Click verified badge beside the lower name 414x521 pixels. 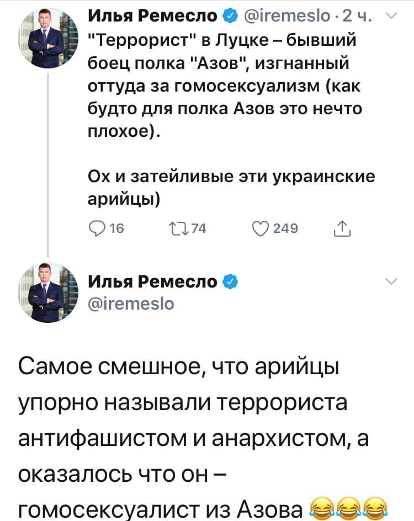(231, 281)
